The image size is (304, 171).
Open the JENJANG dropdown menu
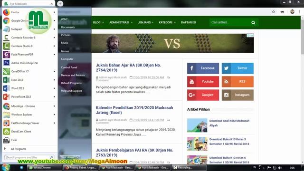pos(146,22)
